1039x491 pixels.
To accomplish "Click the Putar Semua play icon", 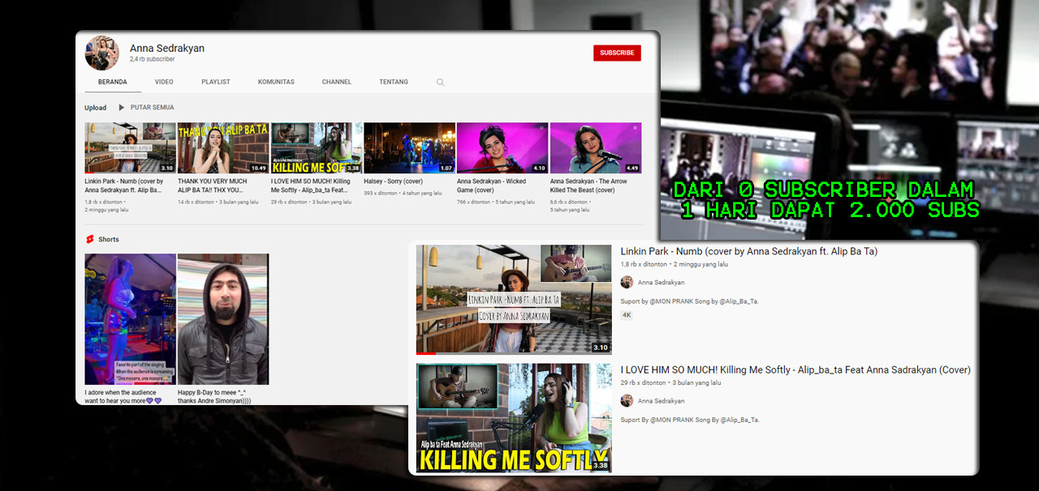I will [122, 107].
